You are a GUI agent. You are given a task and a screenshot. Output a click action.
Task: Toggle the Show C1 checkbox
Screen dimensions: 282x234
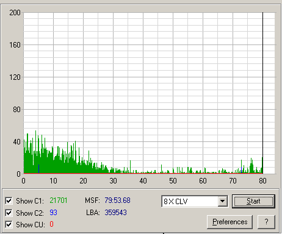coord(9,201)
